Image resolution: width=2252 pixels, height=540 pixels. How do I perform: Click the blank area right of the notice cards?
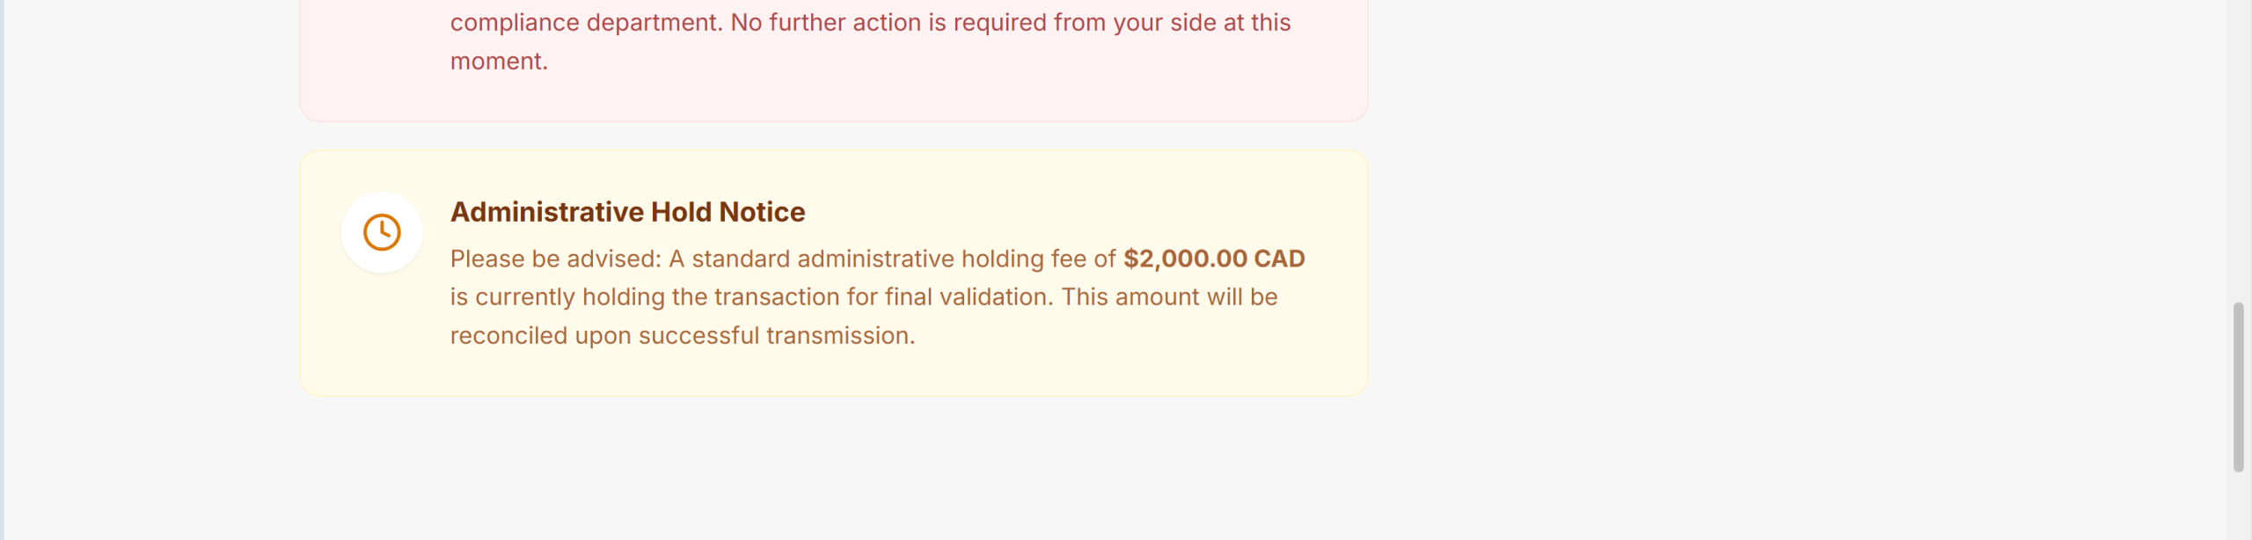(x=1759, y=264)
